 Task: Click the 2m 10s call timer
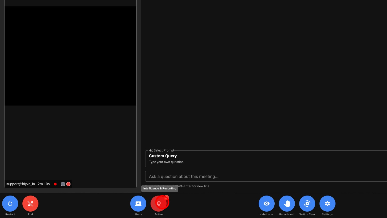pyautogui.click(x=44, y=184)
